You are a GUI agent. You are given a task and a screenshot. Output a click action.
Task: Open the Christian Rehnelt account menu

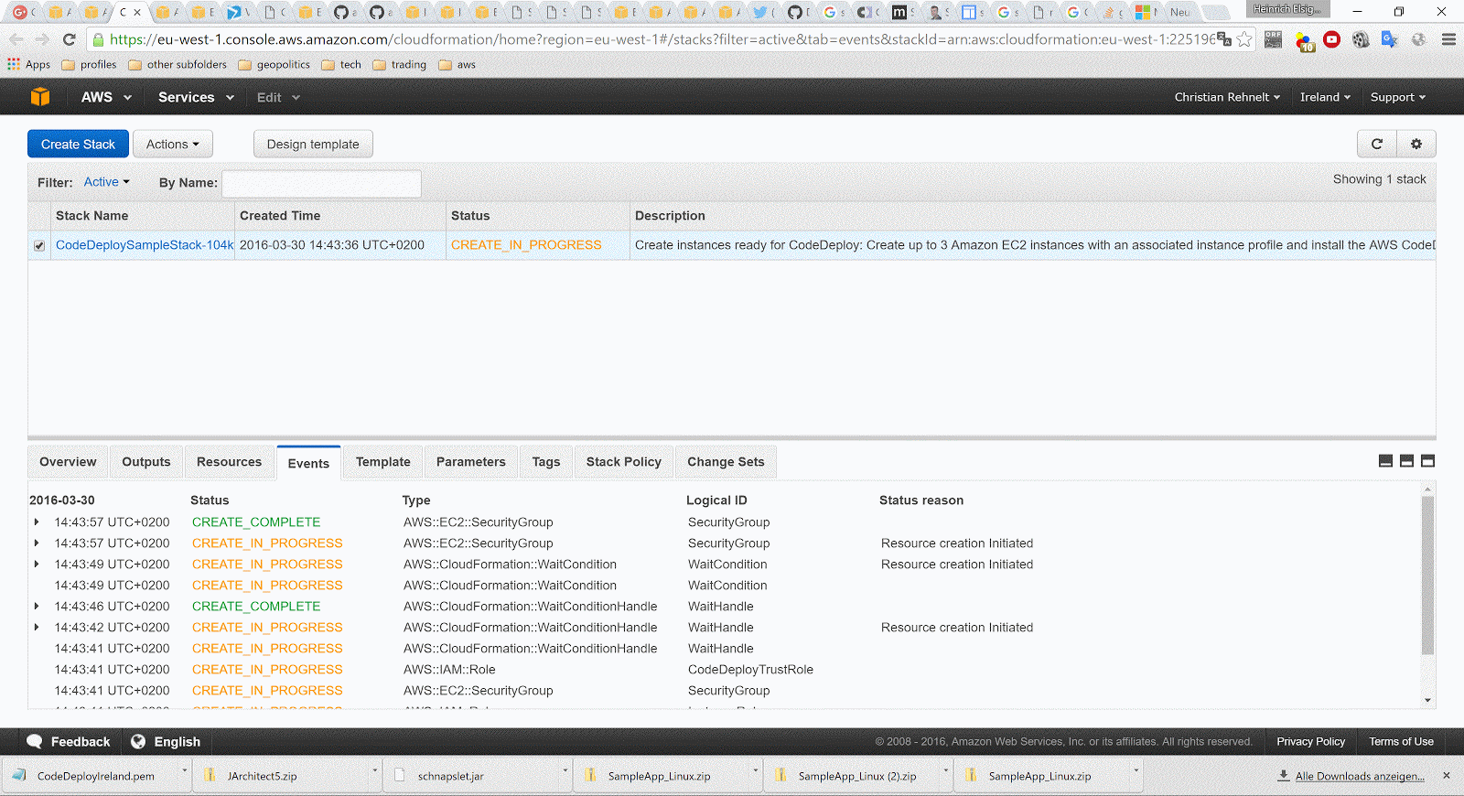[1227, 97]
